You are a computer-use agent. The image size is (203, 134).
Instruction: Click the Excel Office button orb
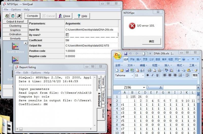click(117, 56)
